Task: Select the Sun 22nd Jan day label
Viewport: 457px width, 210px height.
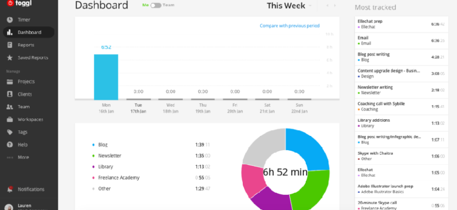Action: (299, 108)
